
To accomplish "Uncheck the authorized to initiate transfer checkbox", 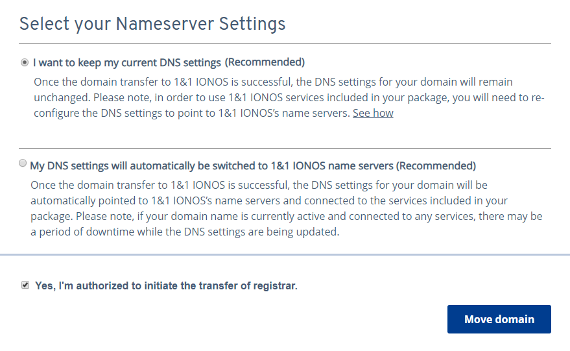I will [25, 285].
